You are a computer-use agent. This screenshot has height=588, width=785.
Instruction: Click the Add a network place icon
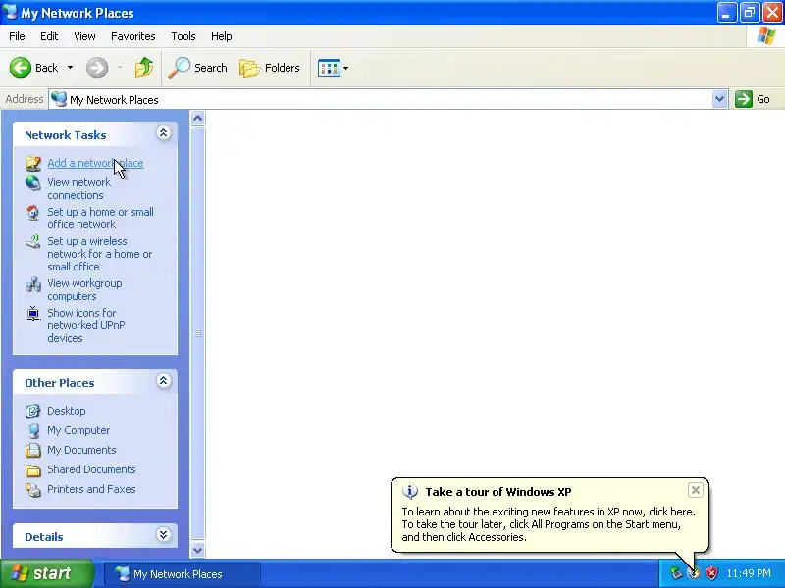click(33, 163)
